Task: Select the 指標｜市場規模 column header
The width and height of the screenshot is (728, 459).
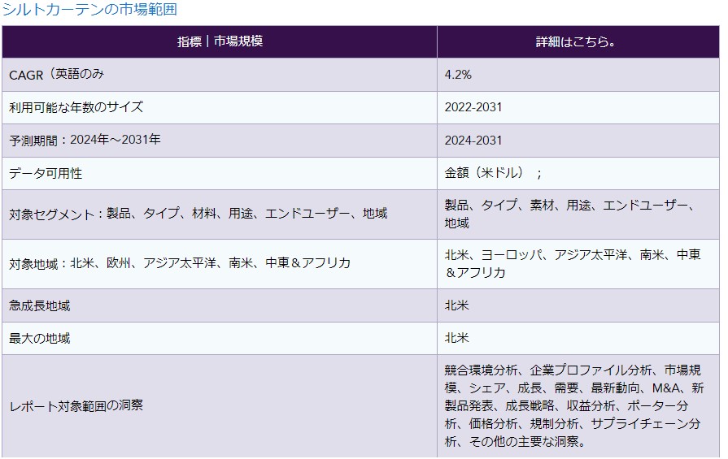Action: pyautogui.click(x=220, y=42)
